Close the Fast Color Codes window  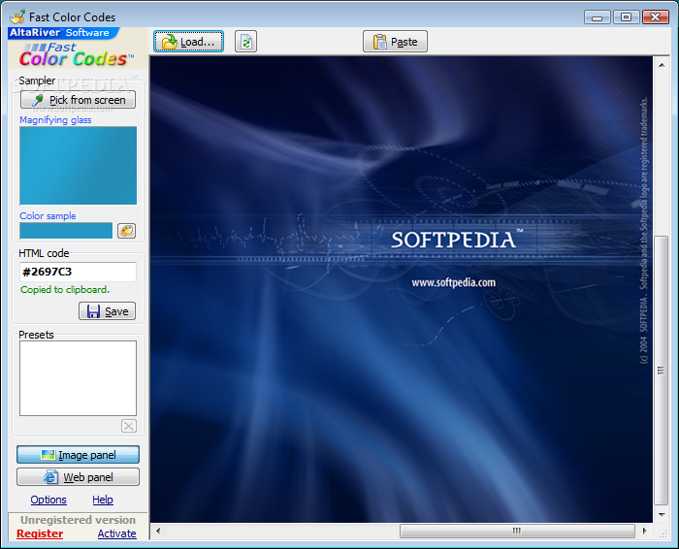pyautogui.click(x=655, y=17)
